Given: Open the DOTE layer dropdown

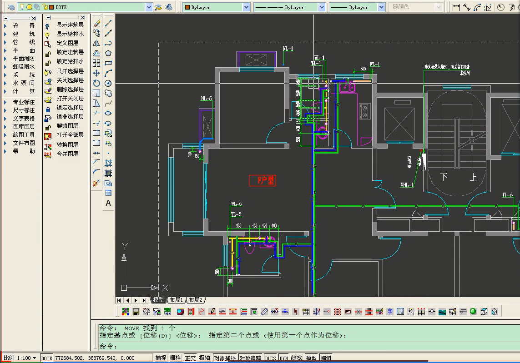Looking at the screenshot, I should pyautogui.click(x=149, y=7).
